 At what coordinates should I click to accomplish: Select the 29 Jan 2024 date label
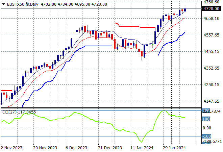point(175,148)
